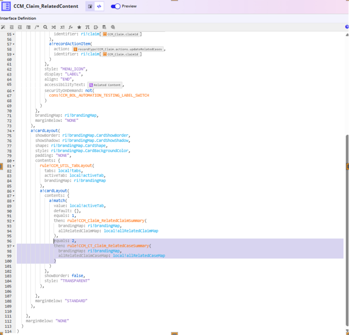Click ri!brandingMap.CardShowShadow on line 76

[96, 141]
